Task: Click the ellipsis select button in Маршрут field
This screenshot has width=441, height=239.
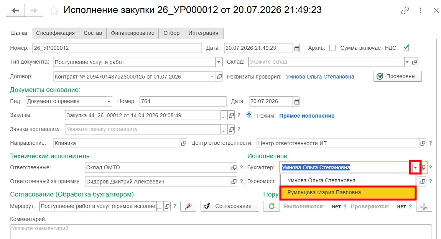Action: tap(160, 206)
